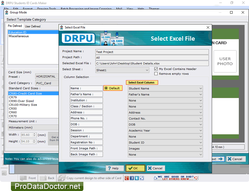Switch to the User Defined tab
Image resolution: width=249 pixels, height=191 pixels.
pos(33,26)
